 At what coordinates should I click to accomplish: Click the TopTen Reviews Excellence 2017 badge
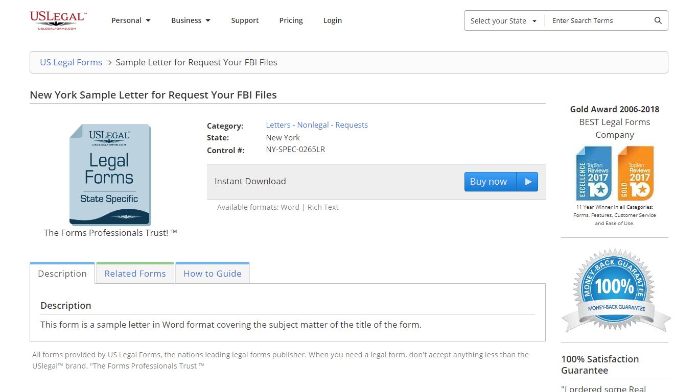pos(594,174)
